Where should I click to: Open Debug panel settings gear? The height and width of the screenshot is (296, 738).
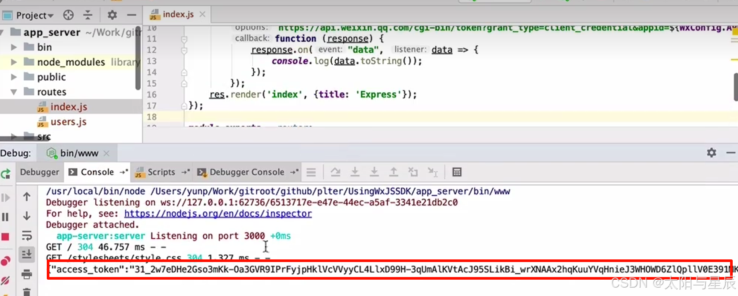(712, 153)
